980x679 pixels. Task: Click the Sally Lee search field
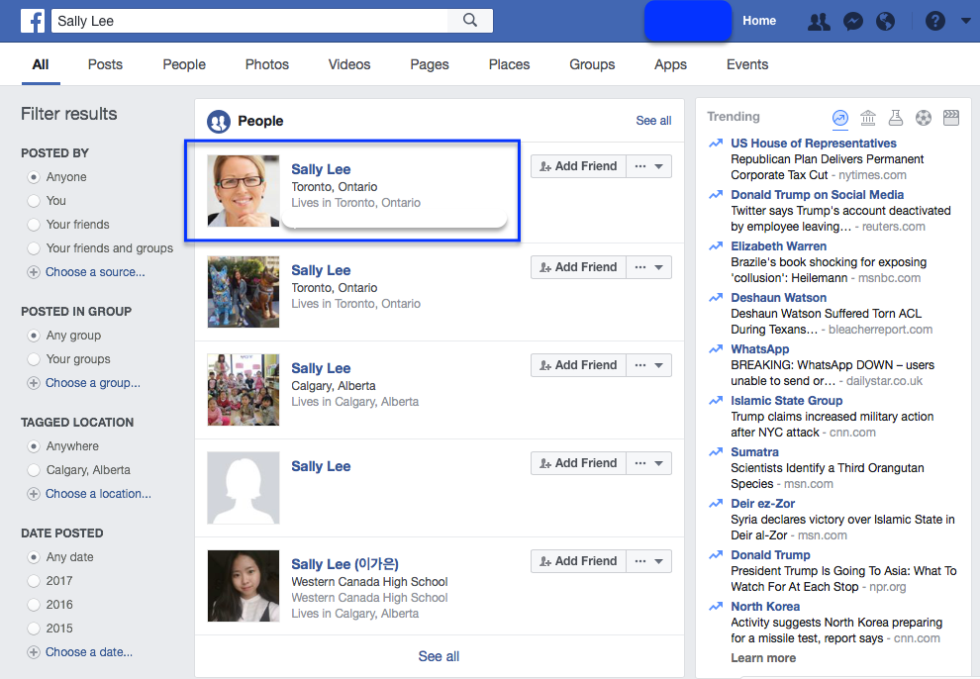coord(249,21)
